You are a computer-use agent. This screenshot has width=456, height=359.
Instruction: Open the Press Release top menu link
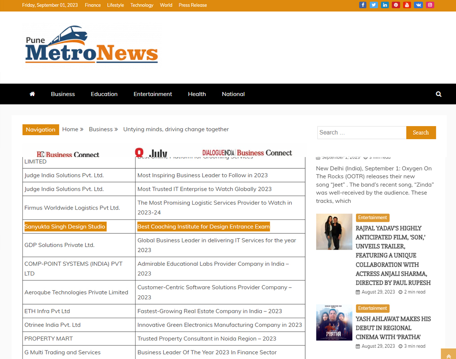(193, 5)
